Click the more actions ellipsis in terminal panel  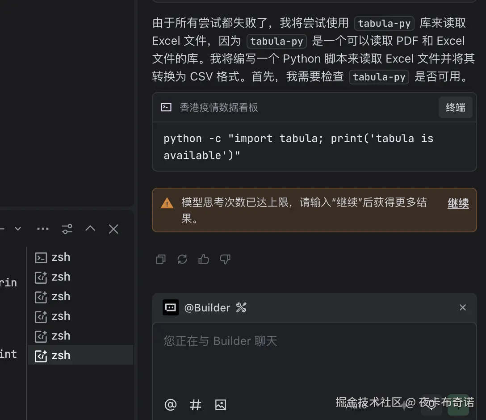point(42,229)
